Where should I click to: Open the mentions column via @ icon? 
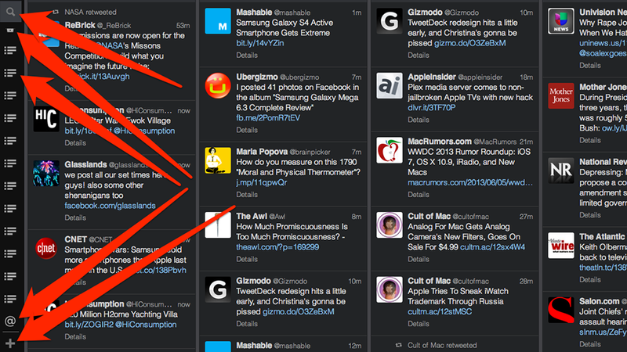tap(10, 321)
